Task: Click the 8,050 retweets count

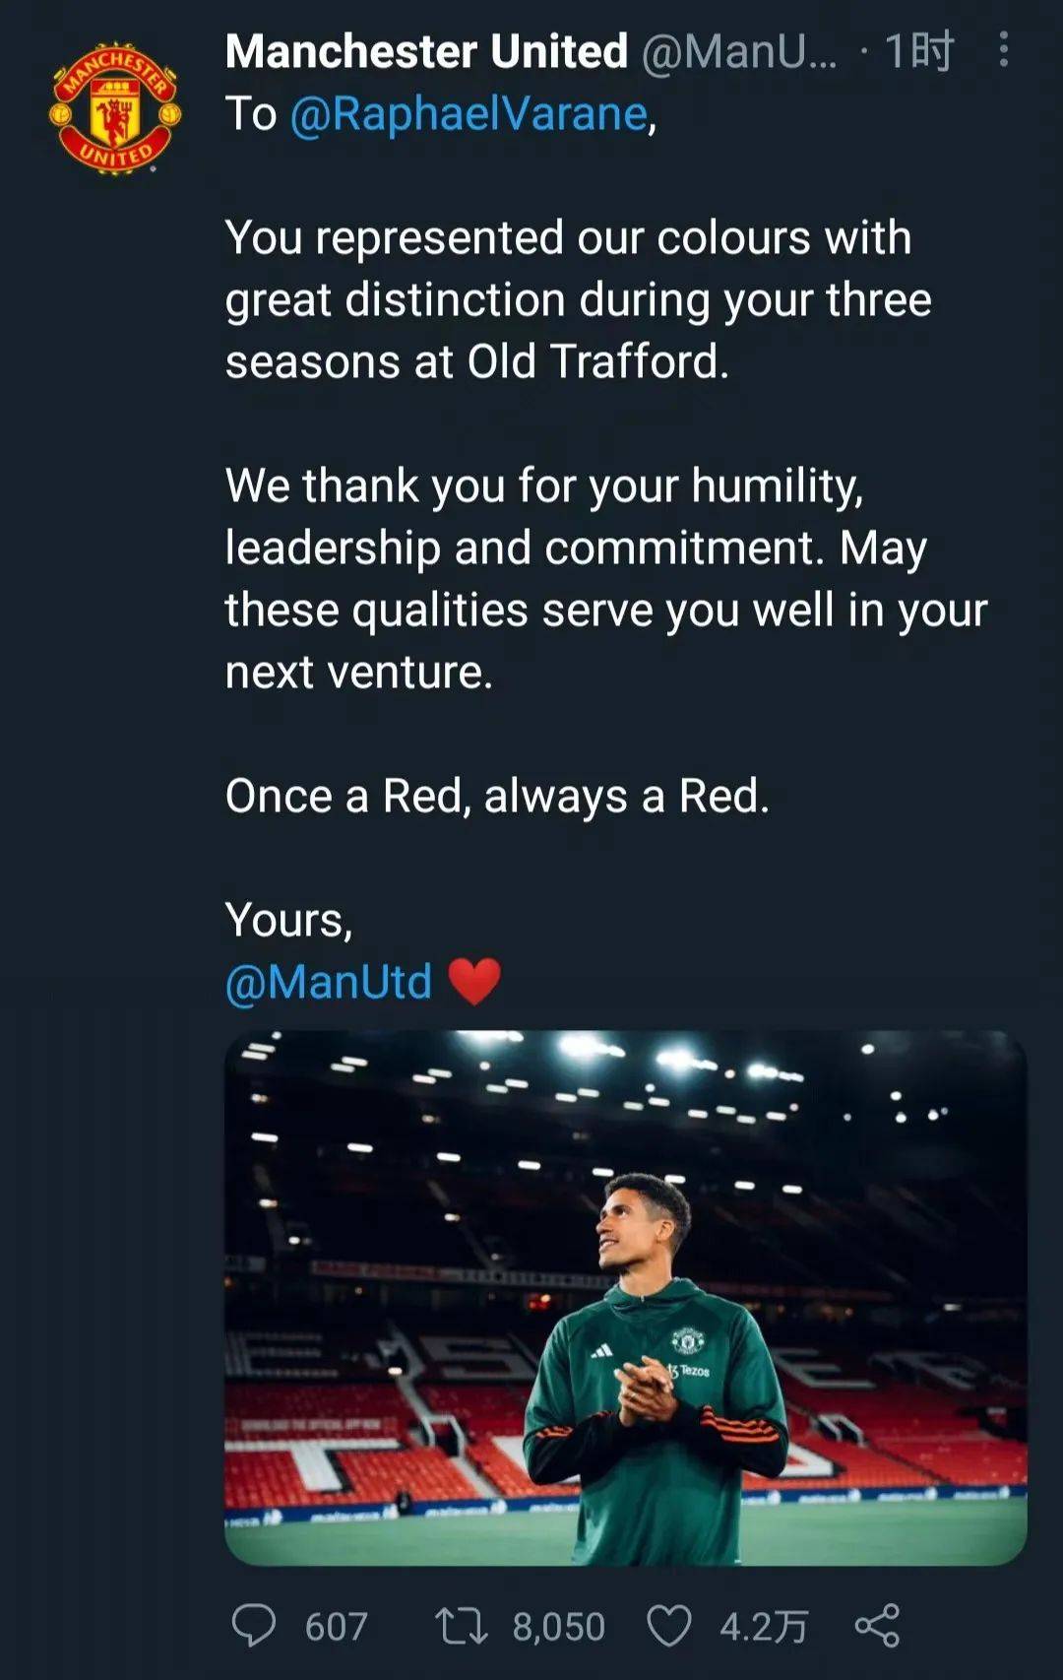Action: point(558,1627)
